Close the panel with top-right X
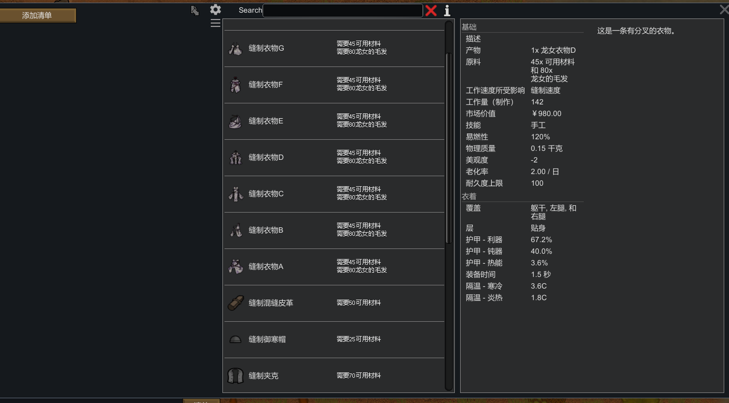Screen dimensions: 729x403 pos(724,9)
